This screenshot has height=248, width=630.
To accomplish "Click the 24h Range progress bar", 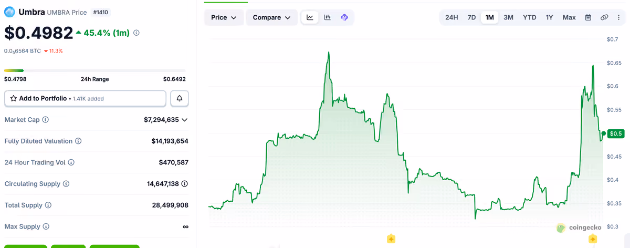I will click(95, 70).
